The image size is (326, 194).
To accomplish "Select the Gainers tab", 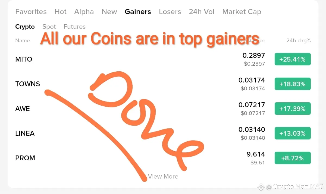I will tap(138, 12).
